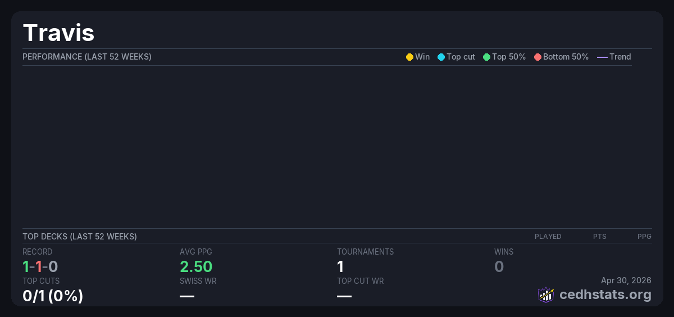Toggle the Top cut series legend label
Image resolution: width=674 pixels, height=317 pixels.
tap(461, 57)
